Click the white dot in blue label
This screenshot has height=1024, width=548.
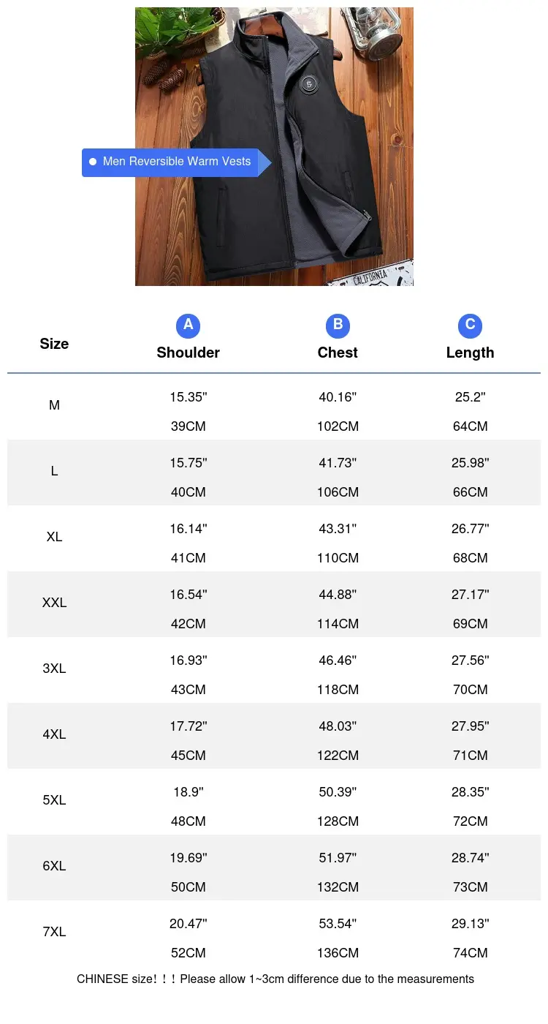[93, 162]
